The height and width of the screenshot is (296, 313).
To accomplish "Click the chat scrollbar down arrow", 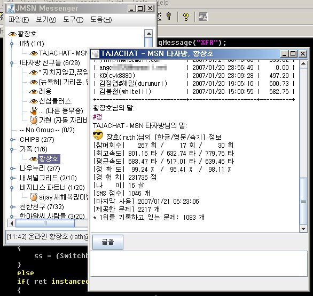I will (303, 229).
